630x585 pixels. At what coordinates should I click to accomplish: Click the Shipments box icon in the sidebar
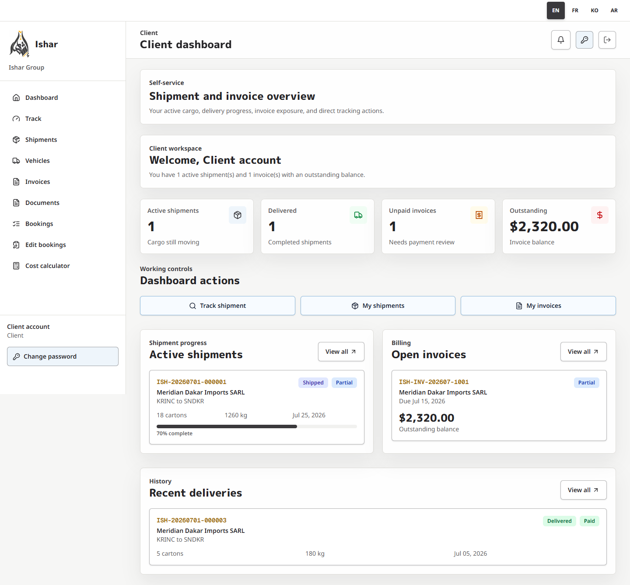[16, 140]
